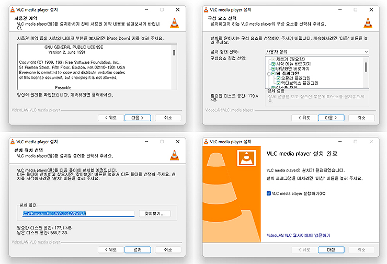Uncheck VLC media player 실행하기(R)

pyautogui.click(x=269, y=193)
